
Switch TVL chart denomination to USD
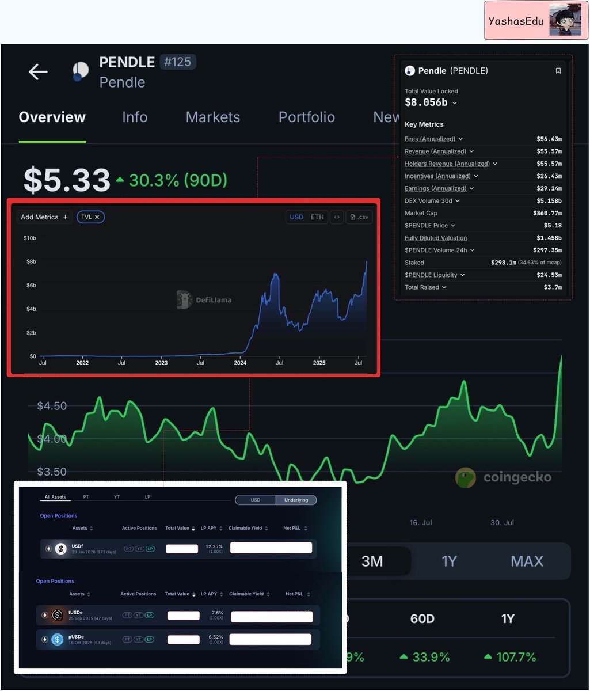tap(296, 217)
